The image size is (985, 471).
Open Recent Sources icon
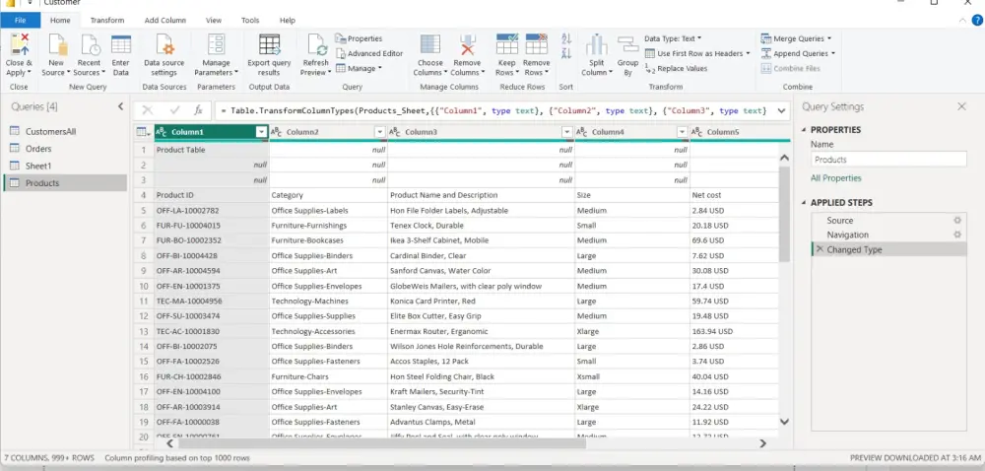[90, 46]
